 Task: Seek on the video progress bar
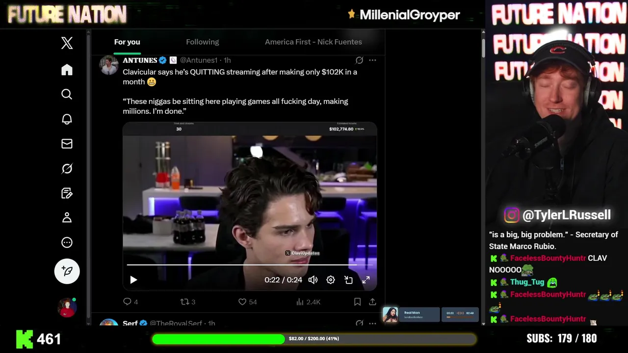[250, 265]
